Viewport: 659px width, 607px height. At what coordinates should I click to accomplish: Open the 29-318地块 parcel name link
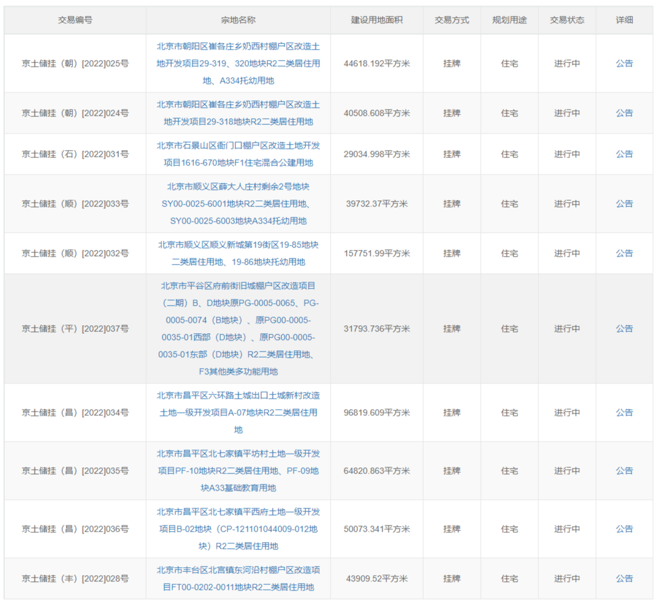[x=238, y=113]
